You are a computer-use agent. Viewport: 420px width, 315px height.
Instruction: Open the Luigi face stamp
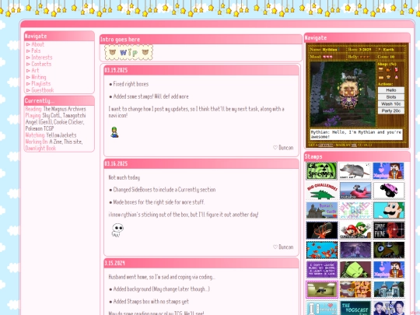389,210
